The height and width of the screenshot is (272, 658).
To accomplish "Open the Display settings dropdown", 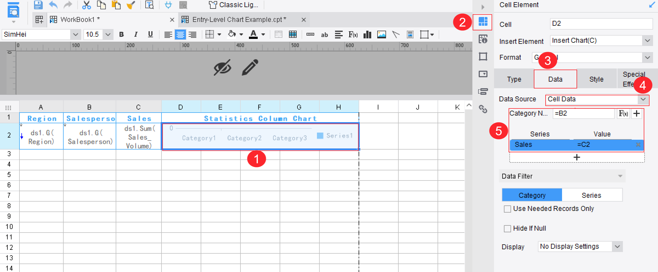I will 617,247.
